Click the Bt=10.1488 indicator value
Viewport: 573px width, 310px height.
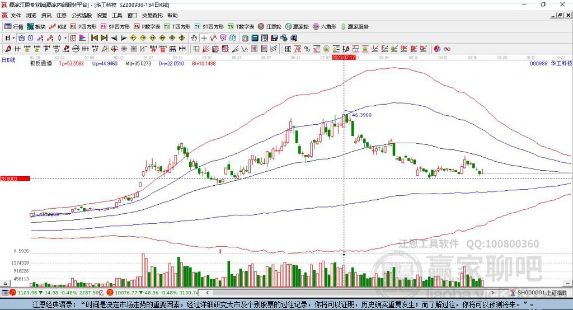coord(204,63)
